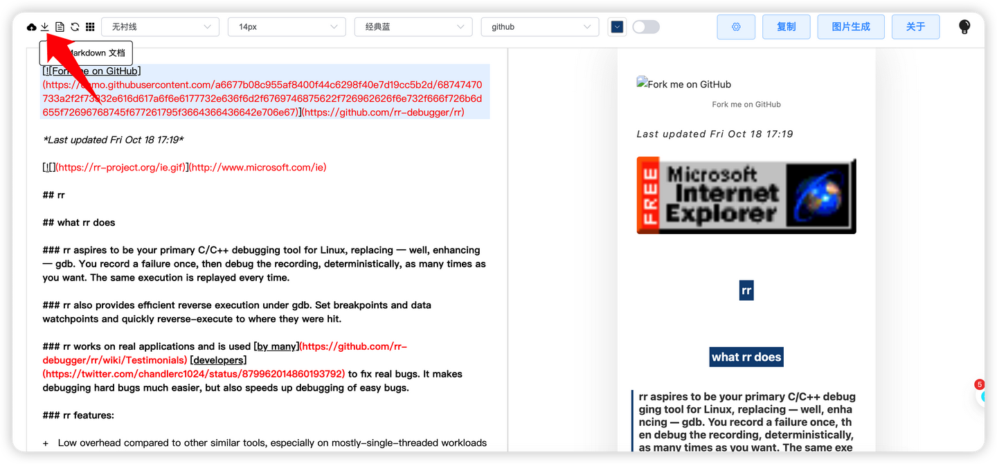The height and width of the screenshot is (464, 997).
Task: Click the Fork me on GitHub caption in preview
Action: [x=746, y=105]
